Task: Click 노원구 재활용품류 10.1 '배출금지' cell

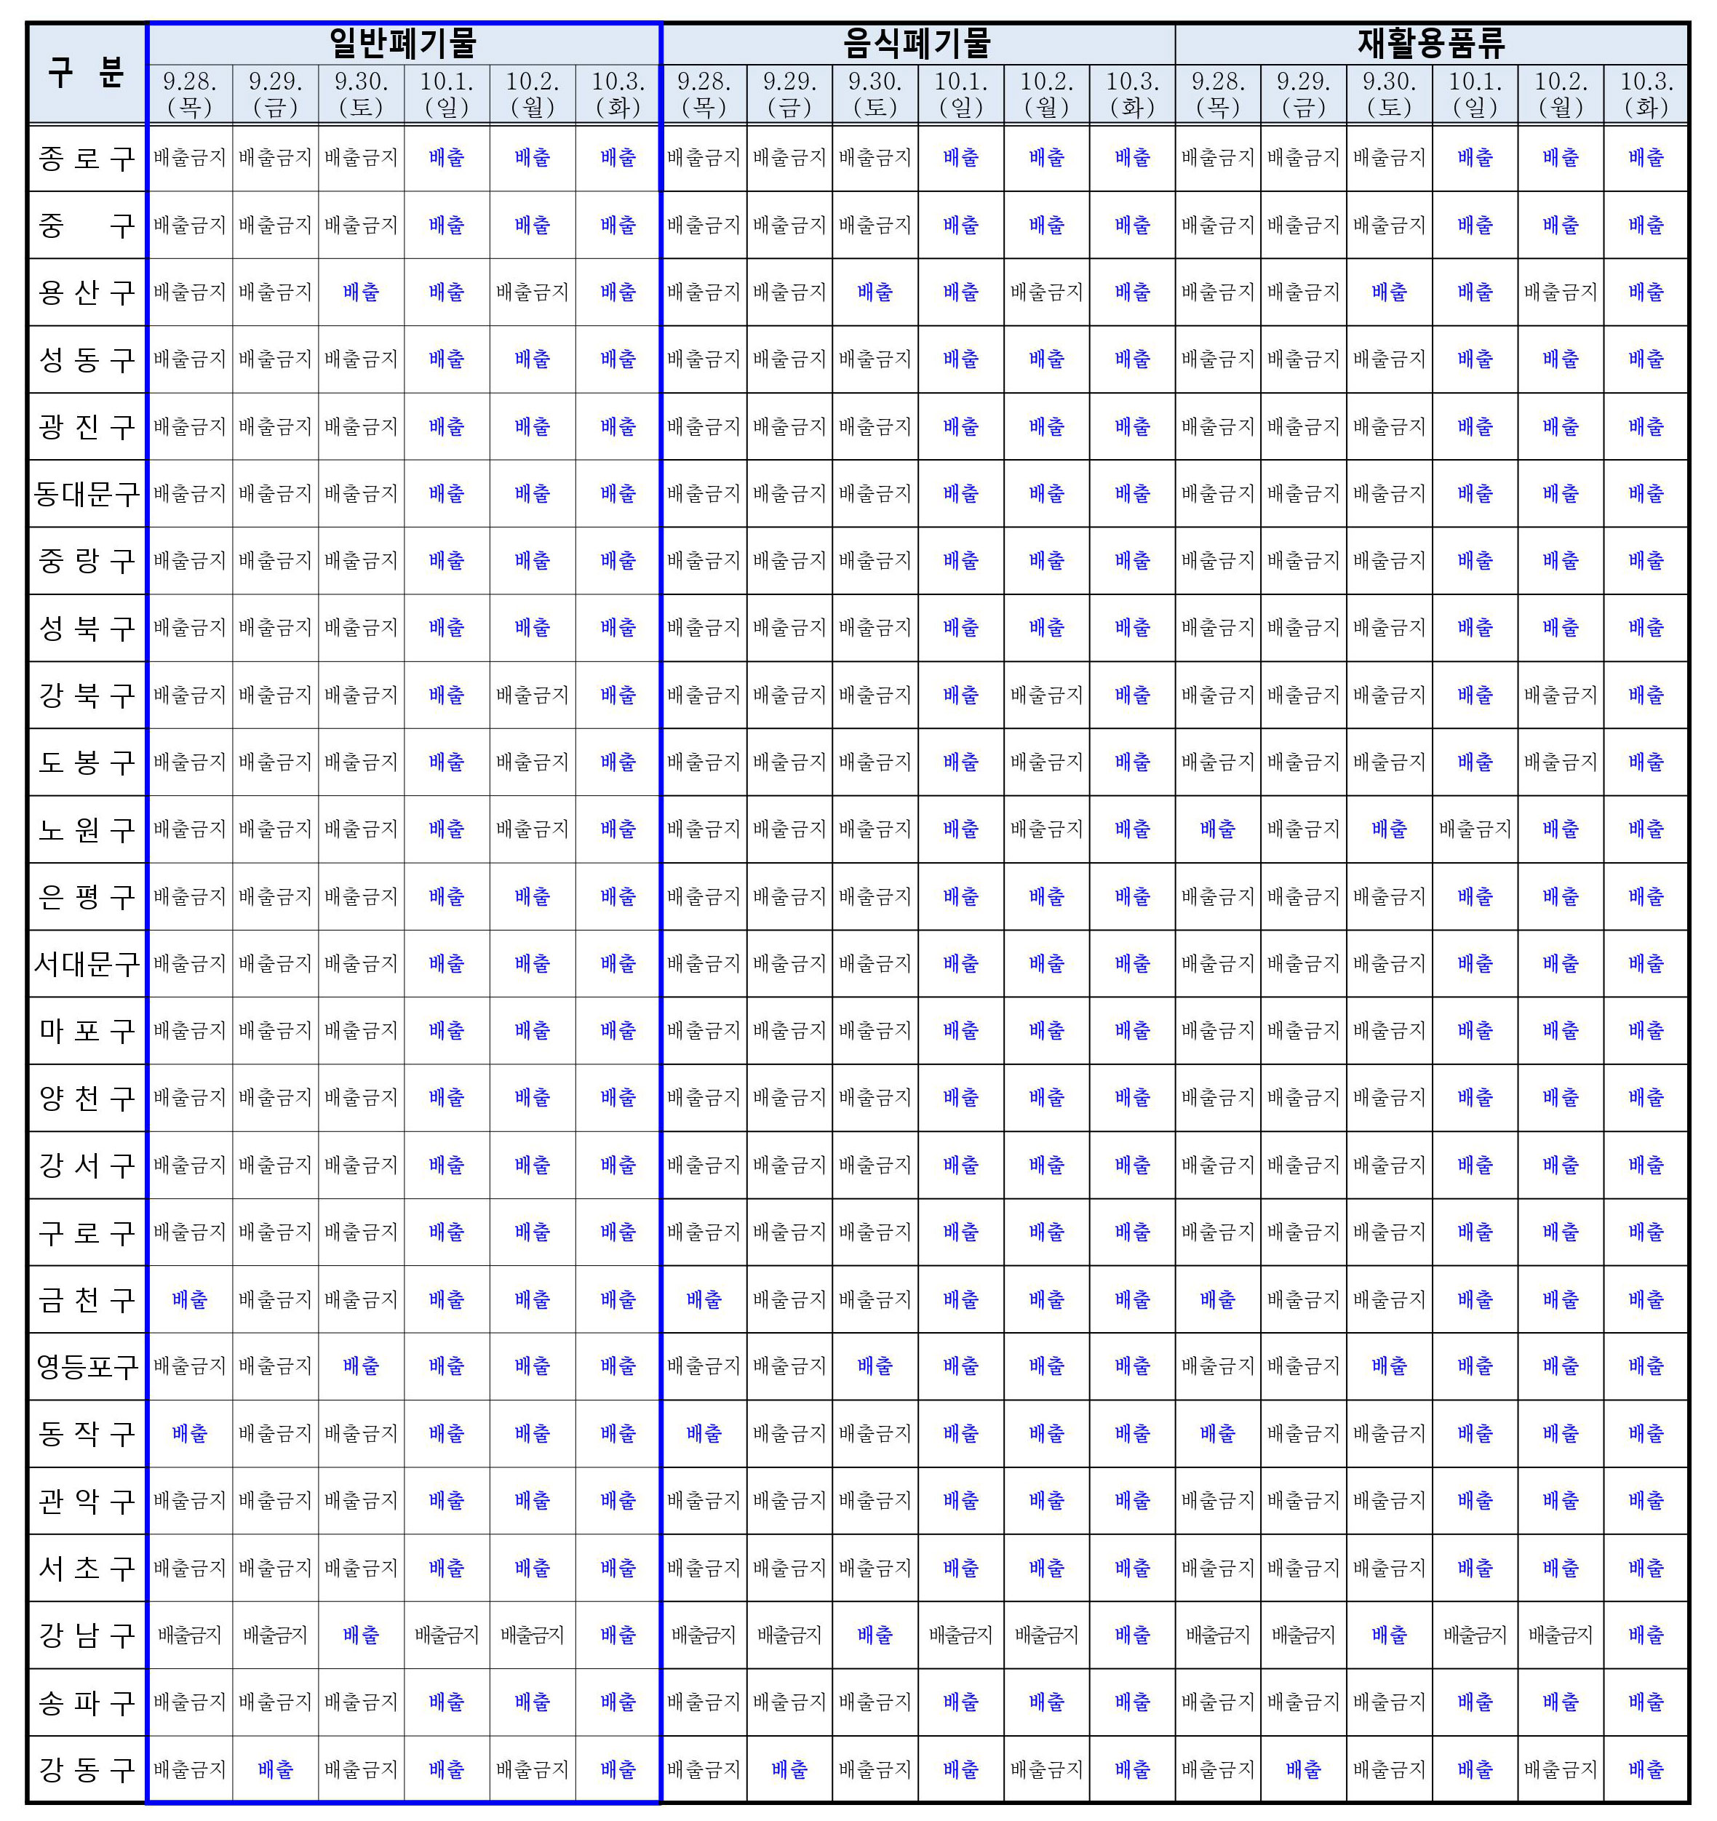Action: pos(1475,829)
